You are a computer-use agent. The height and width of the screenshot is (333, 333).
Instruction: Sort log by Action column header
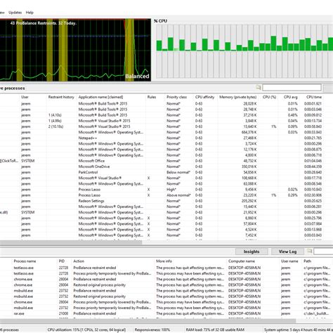click(x=79, y=261)
